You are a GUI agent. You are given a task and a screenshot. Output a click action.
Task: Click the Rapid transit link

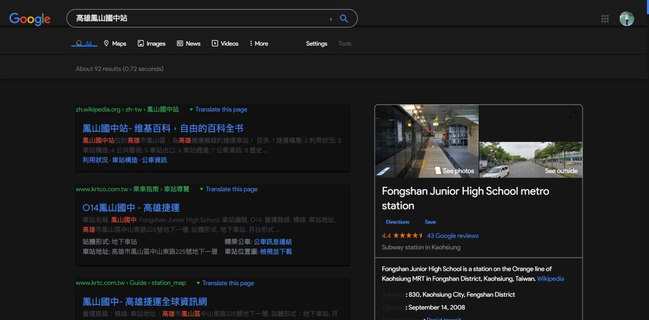444,318
